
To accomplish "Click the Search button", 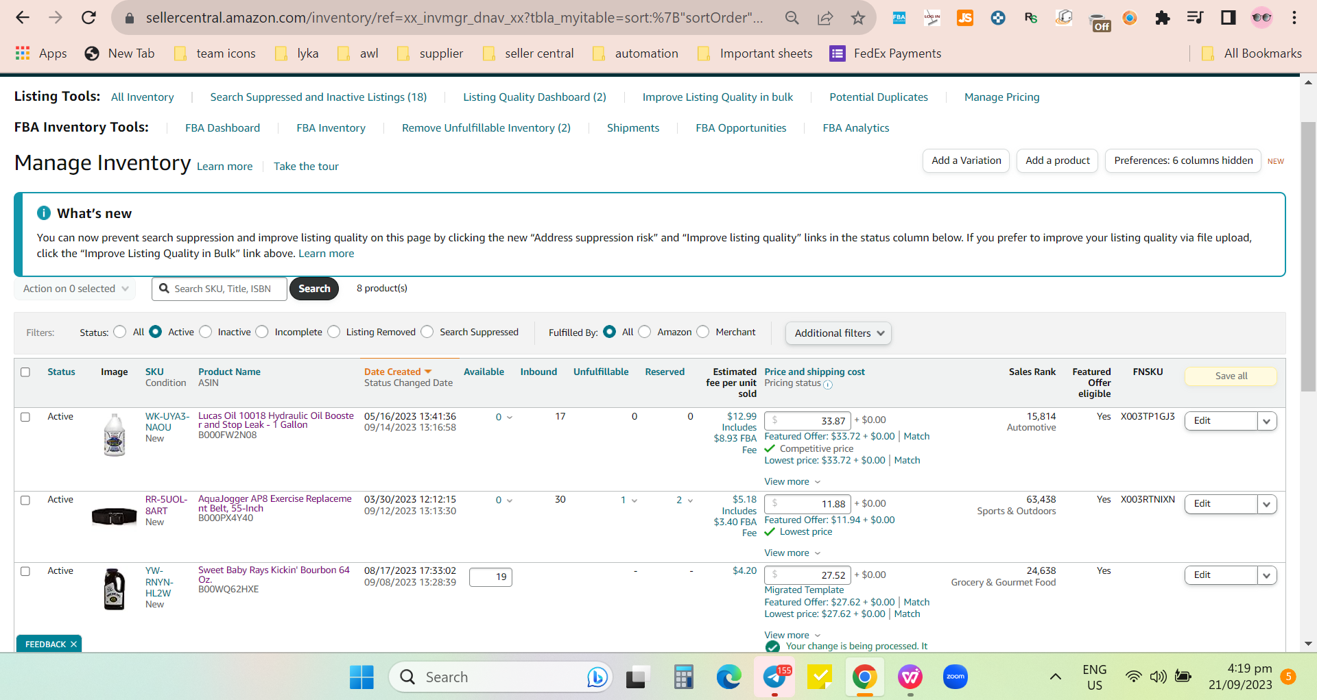I will point(314,289).
